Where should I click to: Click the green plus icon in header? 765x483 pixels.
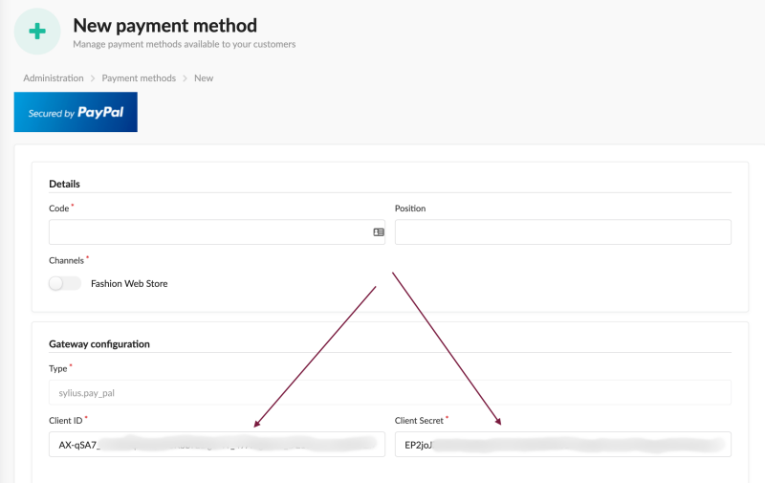tap(37, 32)
